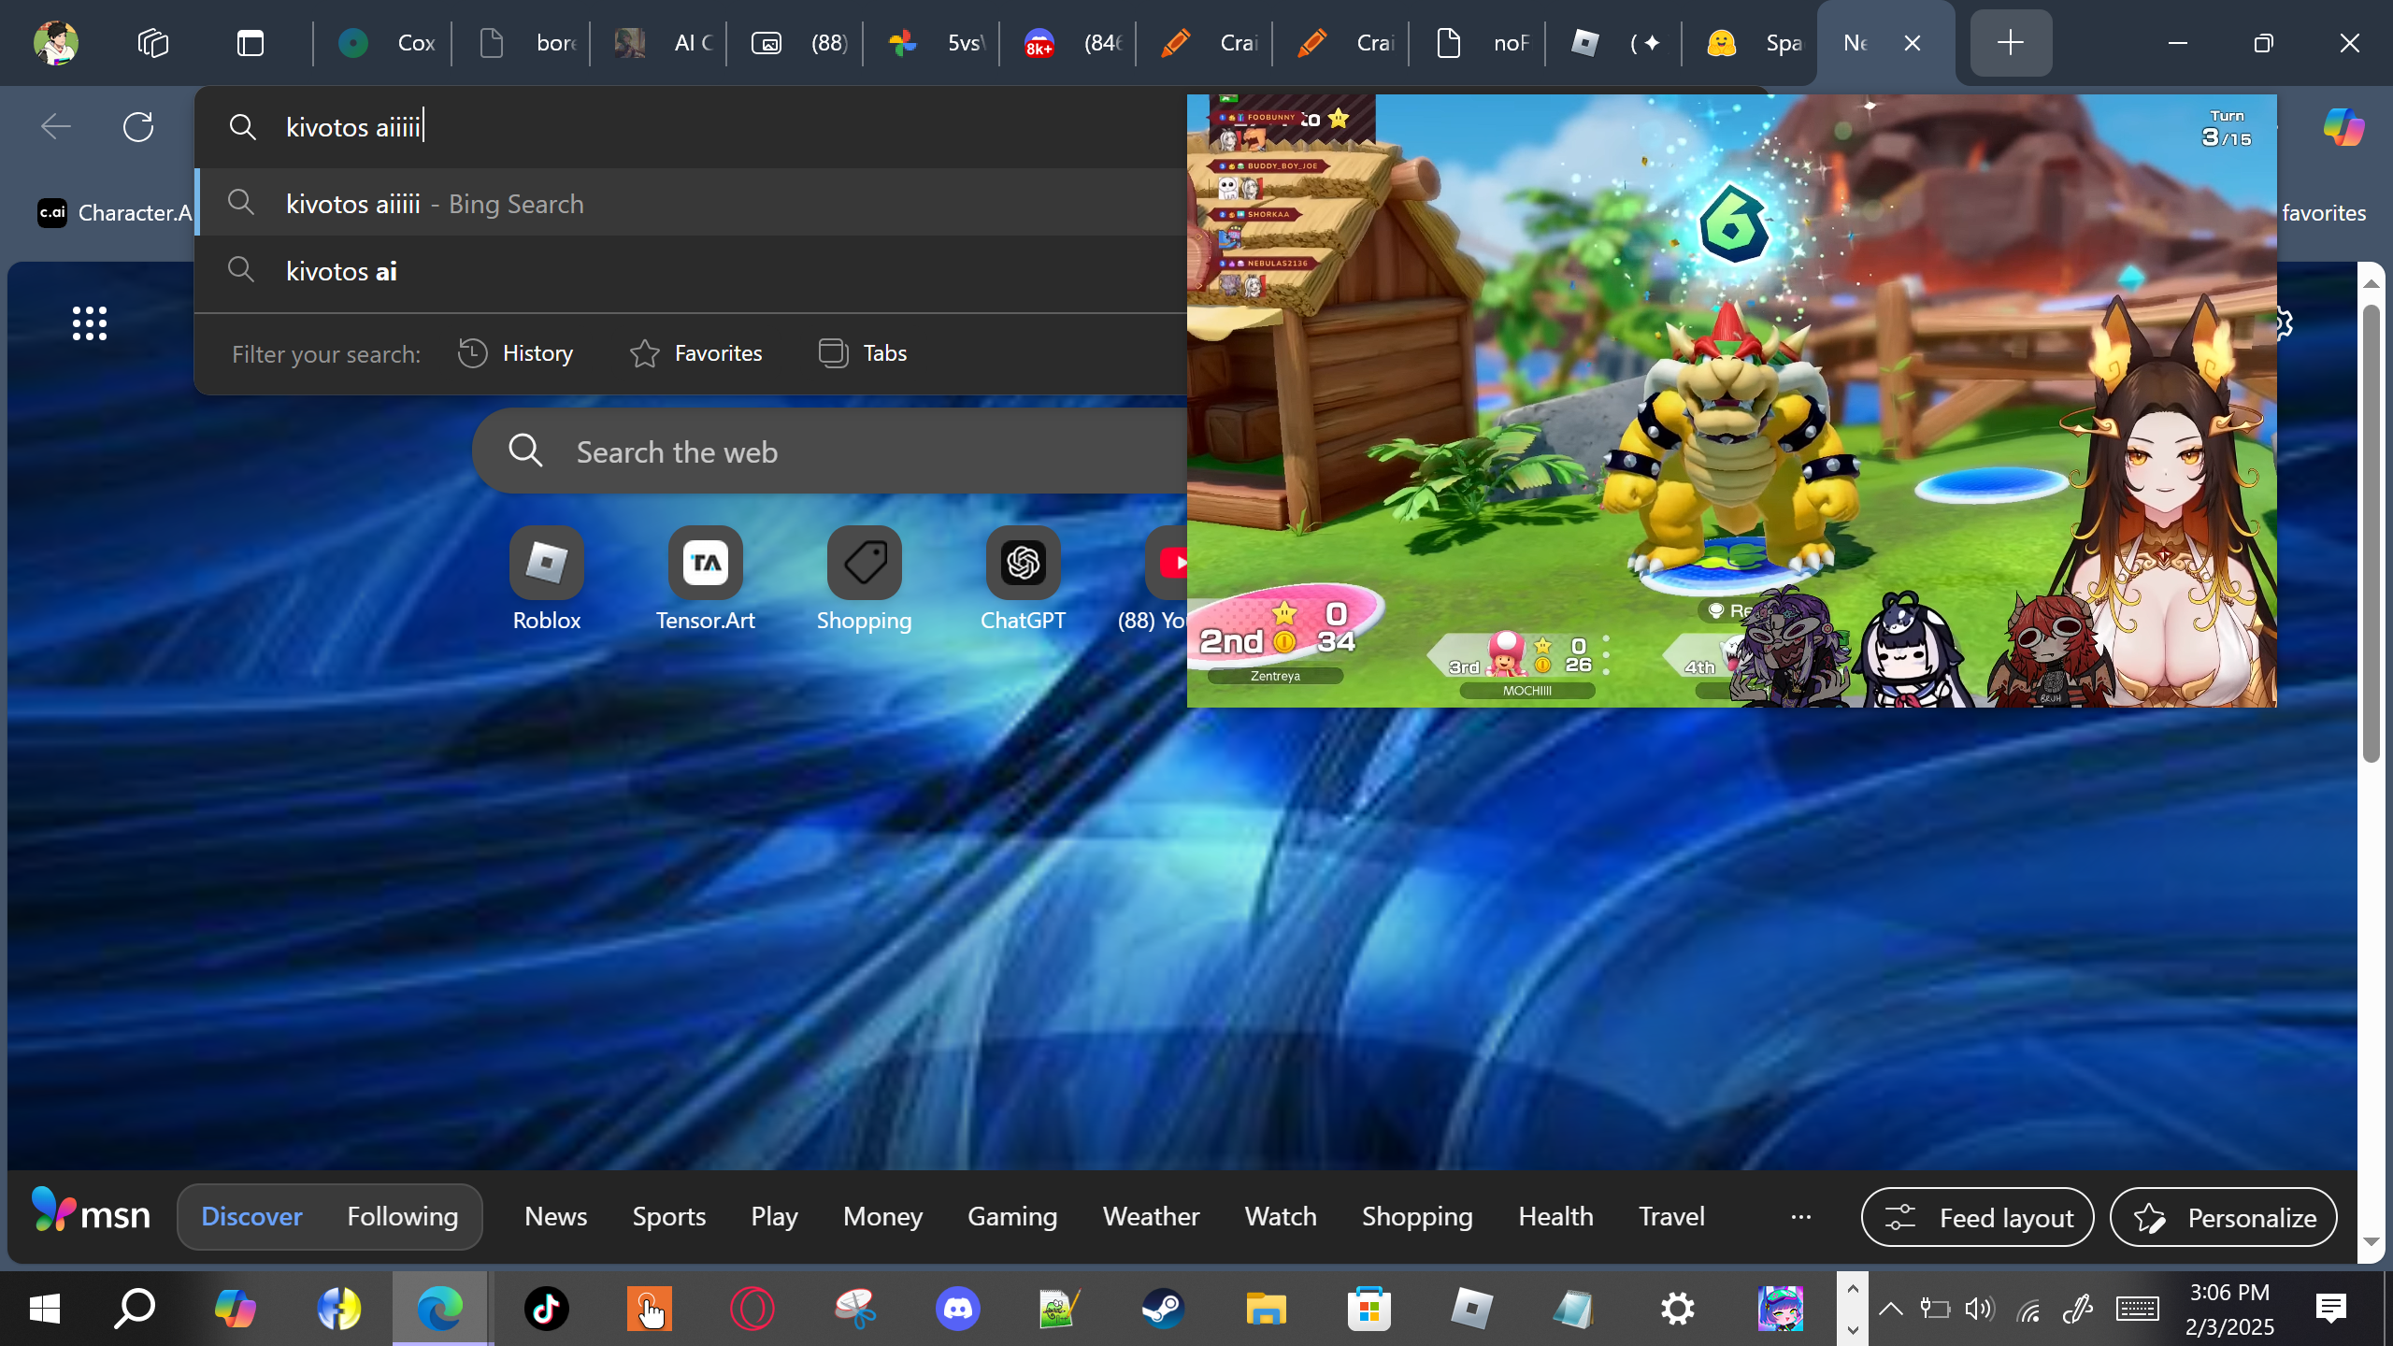This screenshot has height=1346, width=2393.
Task: Open Windows taskbar Search
Action: click(135, 1309)
